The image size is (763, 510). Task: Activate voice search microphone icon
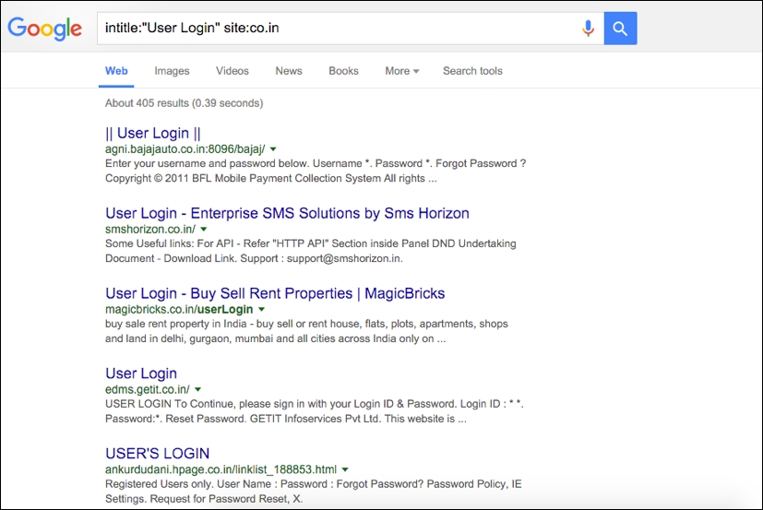[588, 29]
